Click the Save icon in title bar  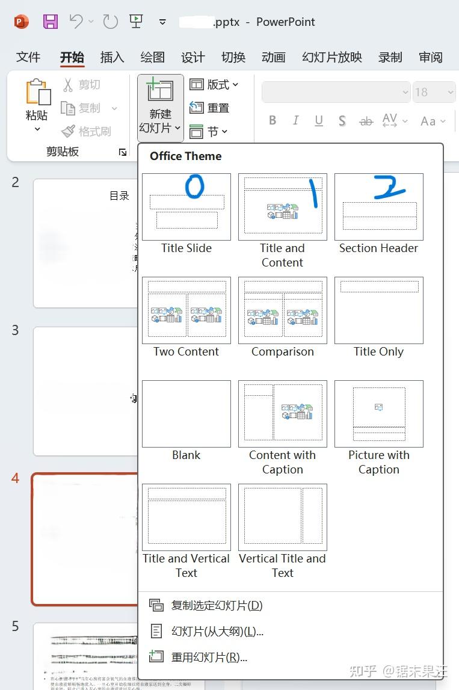(x=50, y=22)
